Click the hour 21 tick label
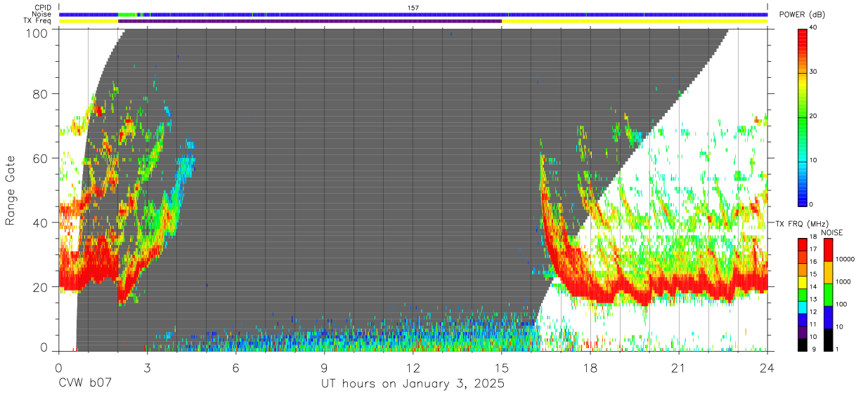The image size is (863, 398). (x=679, y=367)
